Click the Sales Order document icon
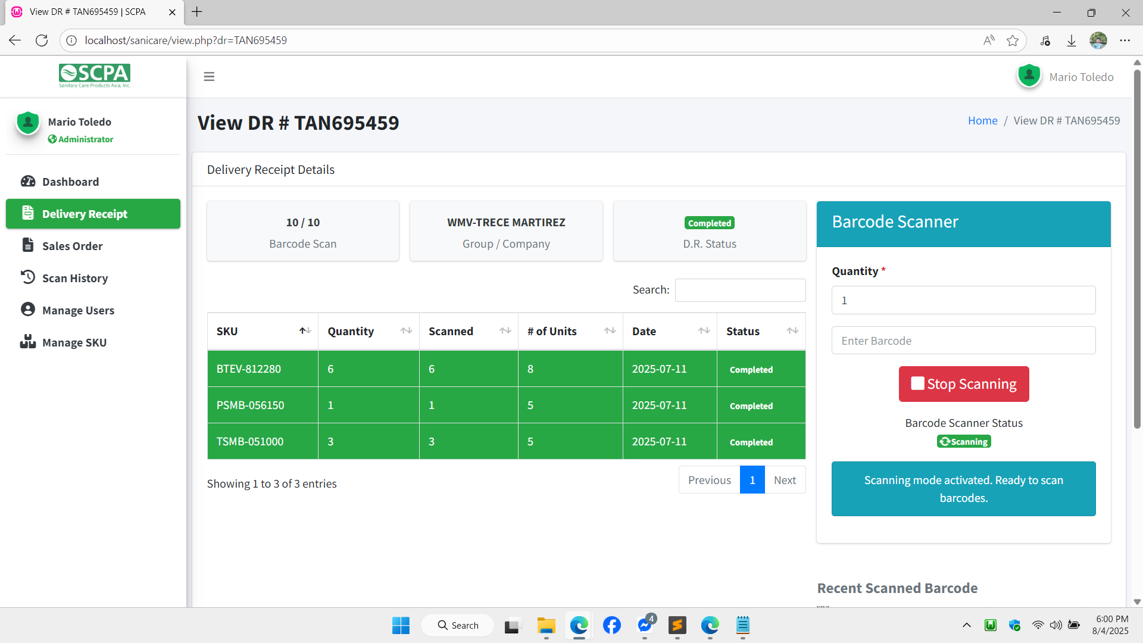 [28, 245]
